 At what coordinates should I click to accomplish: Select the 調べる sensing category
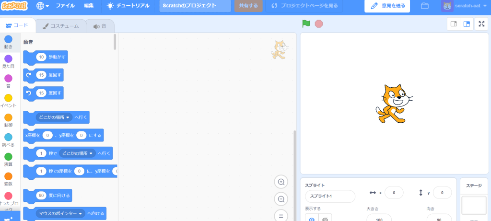point(9,140)
